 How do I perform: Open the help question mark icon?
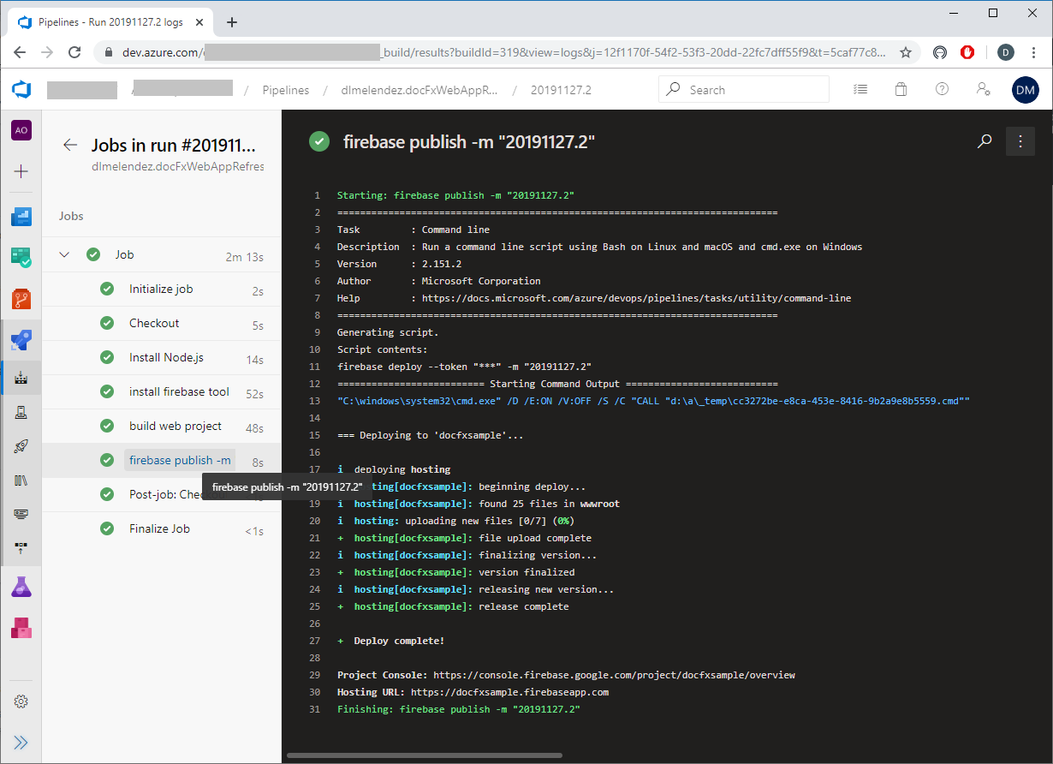pos(943,89)
